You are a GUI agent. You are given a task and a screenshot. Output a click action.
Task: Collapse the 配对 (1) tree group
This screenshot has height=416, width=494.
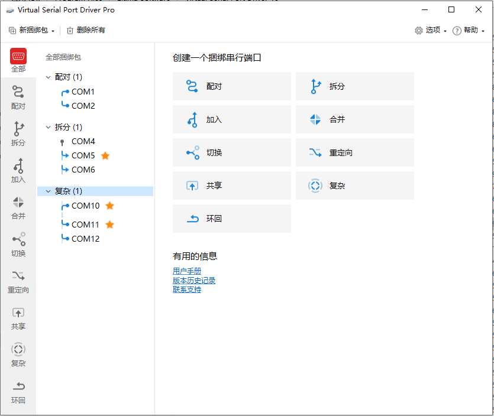[x=49, y=77]
